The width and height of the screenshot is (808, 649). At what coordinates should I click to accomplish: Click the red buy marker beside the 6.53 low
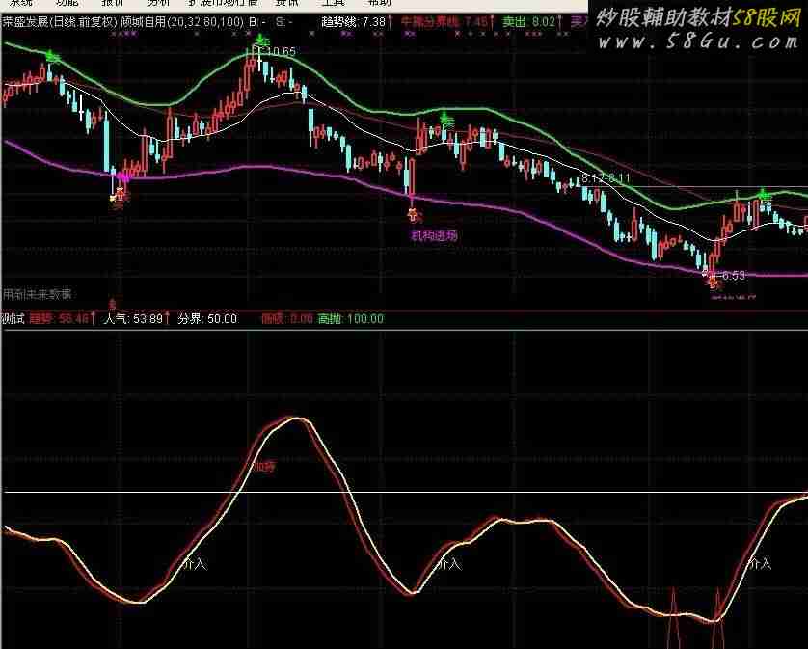(714, 281)
